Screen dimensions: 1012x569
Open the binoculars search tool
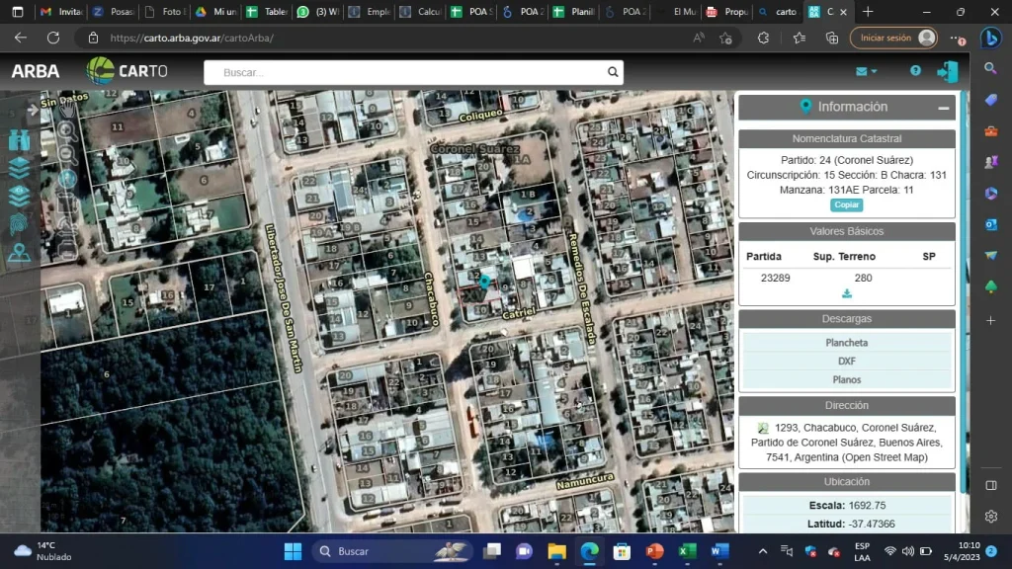tap(20, 140)
